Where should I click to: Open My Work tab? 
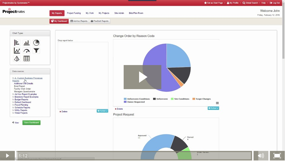[90, 13]
